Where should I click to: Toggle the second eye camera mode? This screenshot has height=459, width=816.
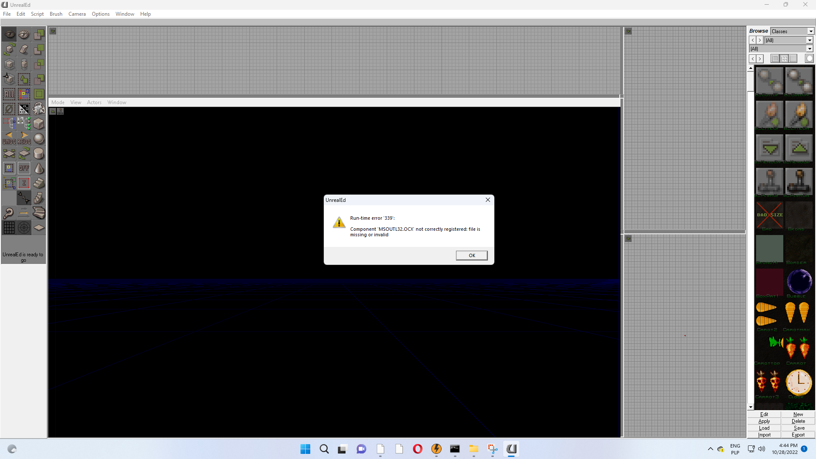[x=24, y=34]
